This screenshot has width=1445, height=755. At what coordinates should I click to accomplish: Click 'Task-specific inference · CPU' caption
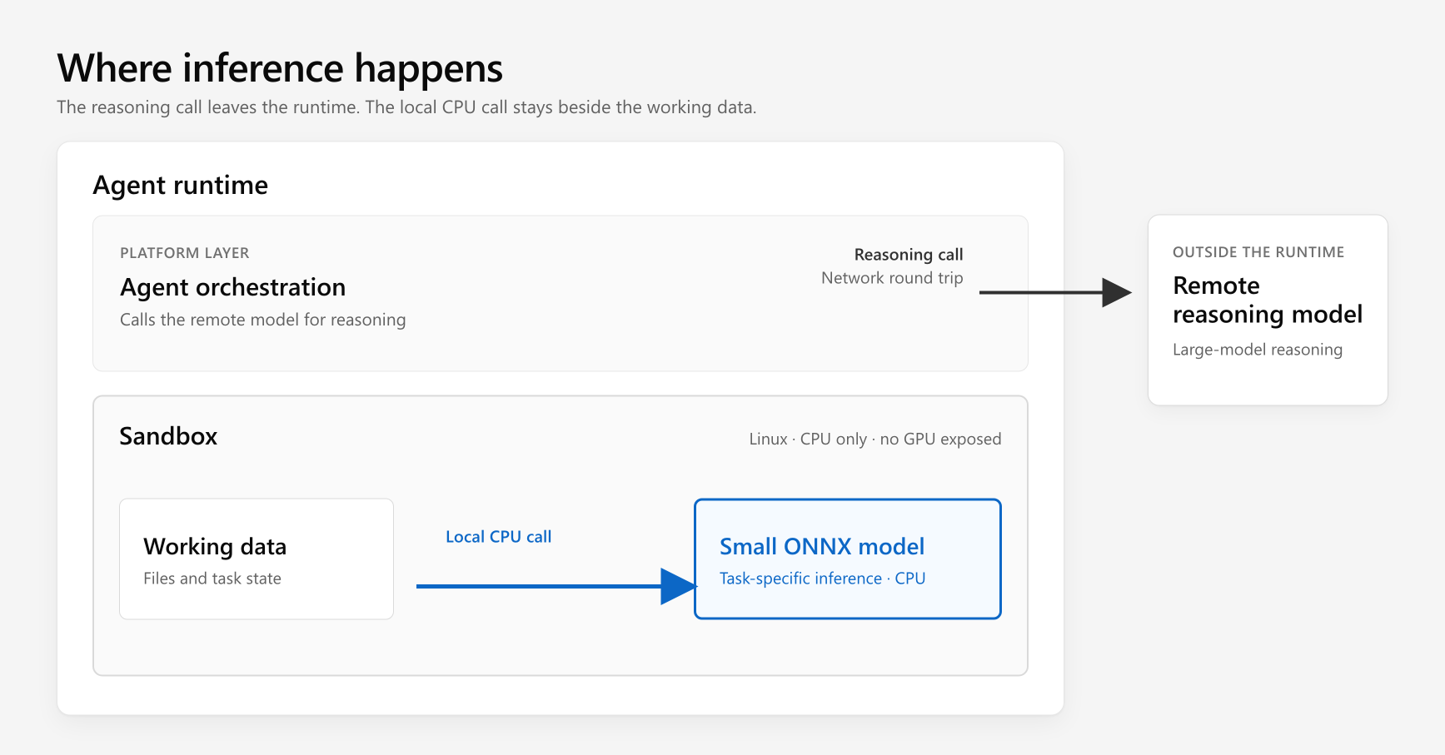click(x=823, y=579)
